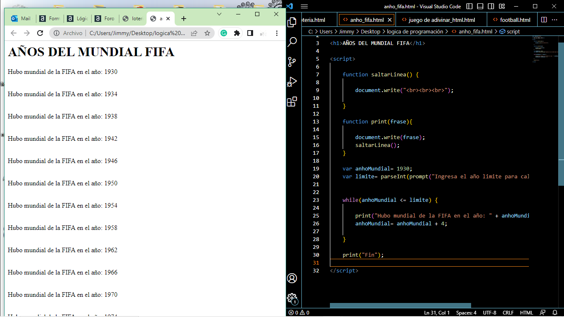Switch to the Foro Chrome tab
564x317 pixels.
pyautogui.click(x=104, y=19)
